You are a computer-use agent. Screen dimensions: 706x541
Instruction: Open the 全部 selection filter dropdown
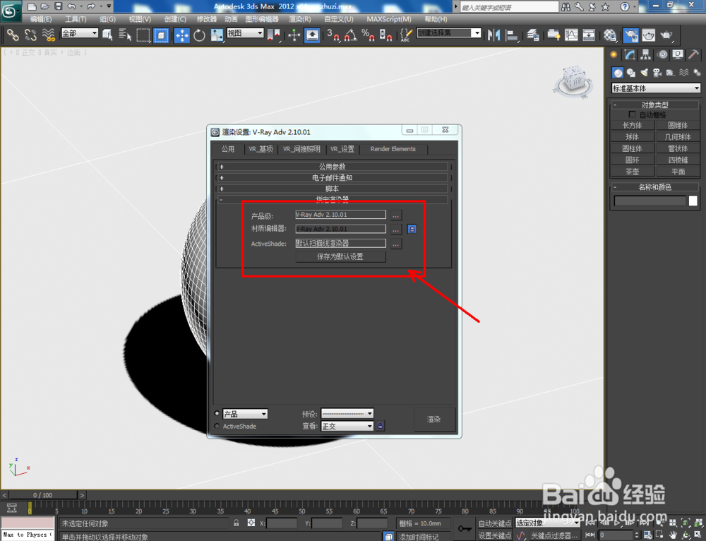80,33
